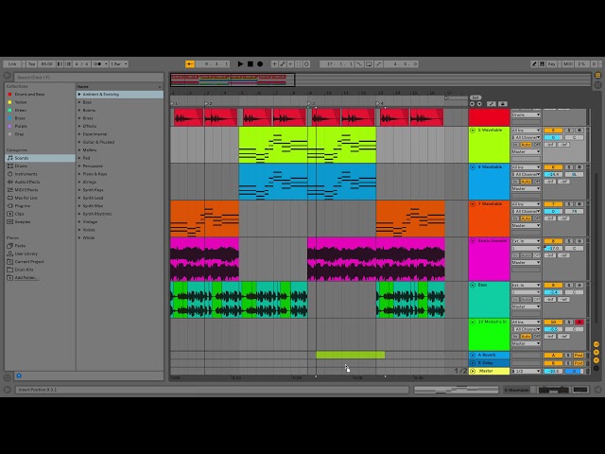Screen dimensions: 605x454
Task: Toggle the Bass track activator
Action: [553, 286]
